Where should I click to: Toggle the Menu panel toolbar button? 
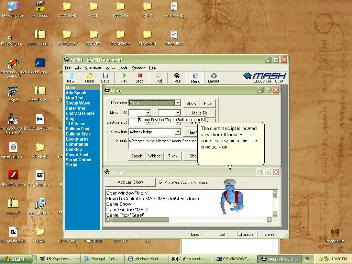(196, 78)
